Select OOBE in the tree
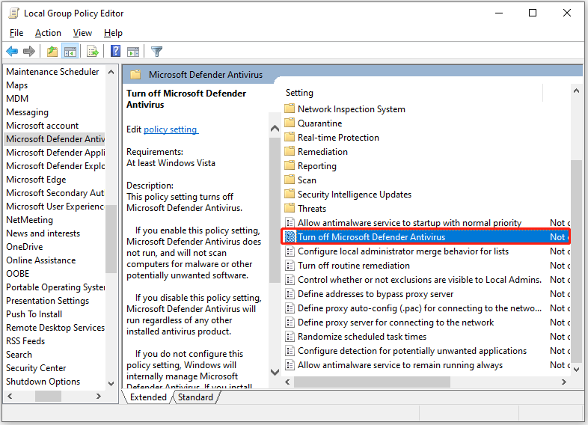The height and width of the screenshot is (425, 588). point(18,274)
